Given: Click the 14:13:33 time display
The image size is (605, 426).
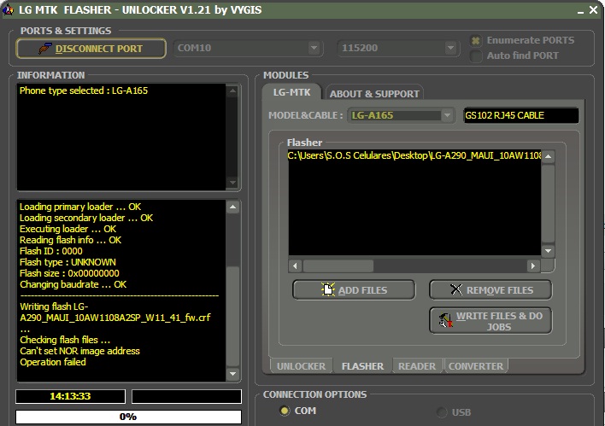Looking at the screenshot, I should point(70,396).
